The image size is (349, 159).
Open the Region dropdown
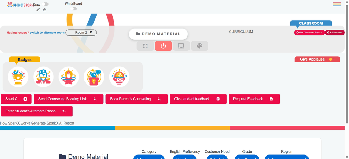[287, 157]
